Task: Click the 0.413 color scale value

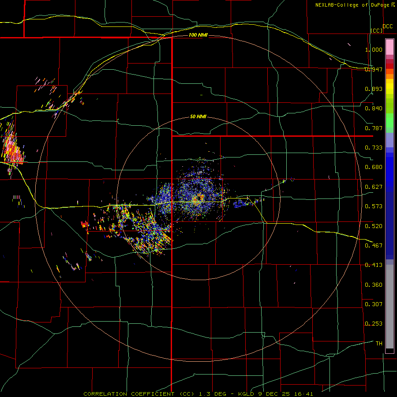Action: coord(374,265)
